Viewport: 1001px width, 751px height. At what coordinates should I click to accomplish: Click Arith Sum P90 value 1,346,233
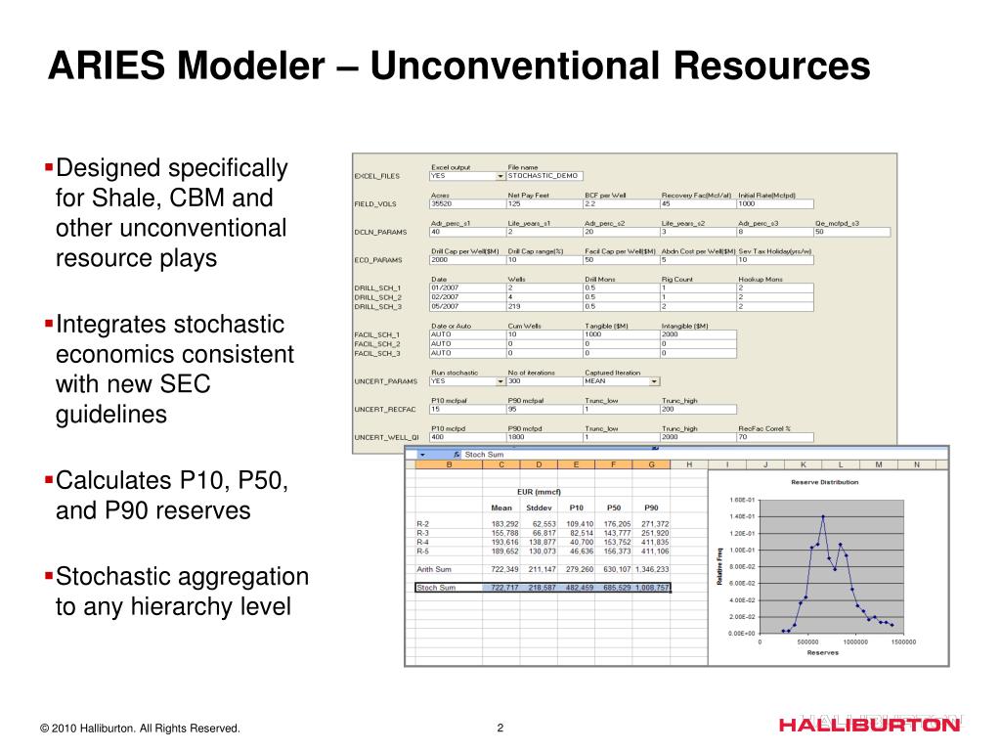(x=651, y=569)
